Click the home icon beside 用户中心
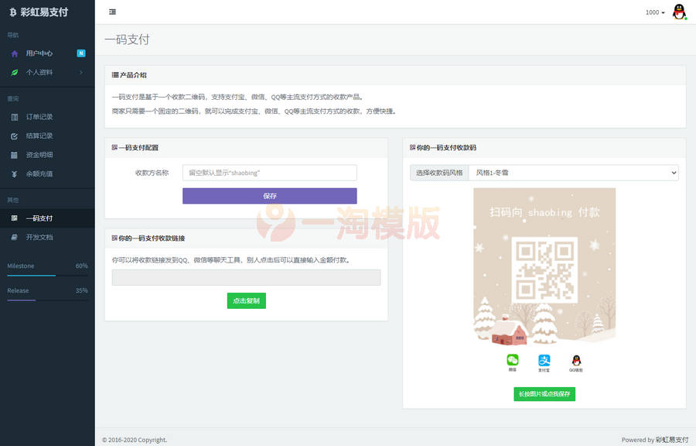This screenshot has width=696, height=446. point(15,53)
